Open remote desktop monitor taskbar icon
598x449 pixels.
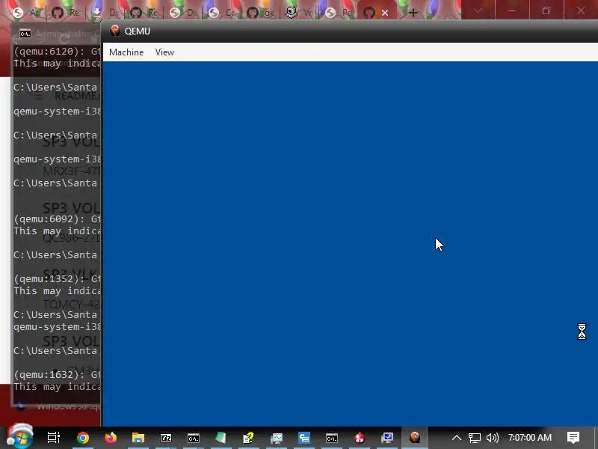click(x=387, y=438)
